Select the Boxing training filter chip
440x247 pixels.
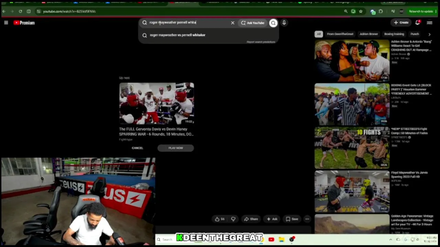pyautogui.click(x=394, y=34)
